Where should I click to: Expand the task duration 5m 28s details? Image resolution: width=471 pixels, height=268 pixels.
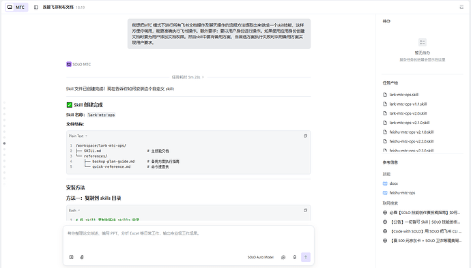[x=188, y=77]
